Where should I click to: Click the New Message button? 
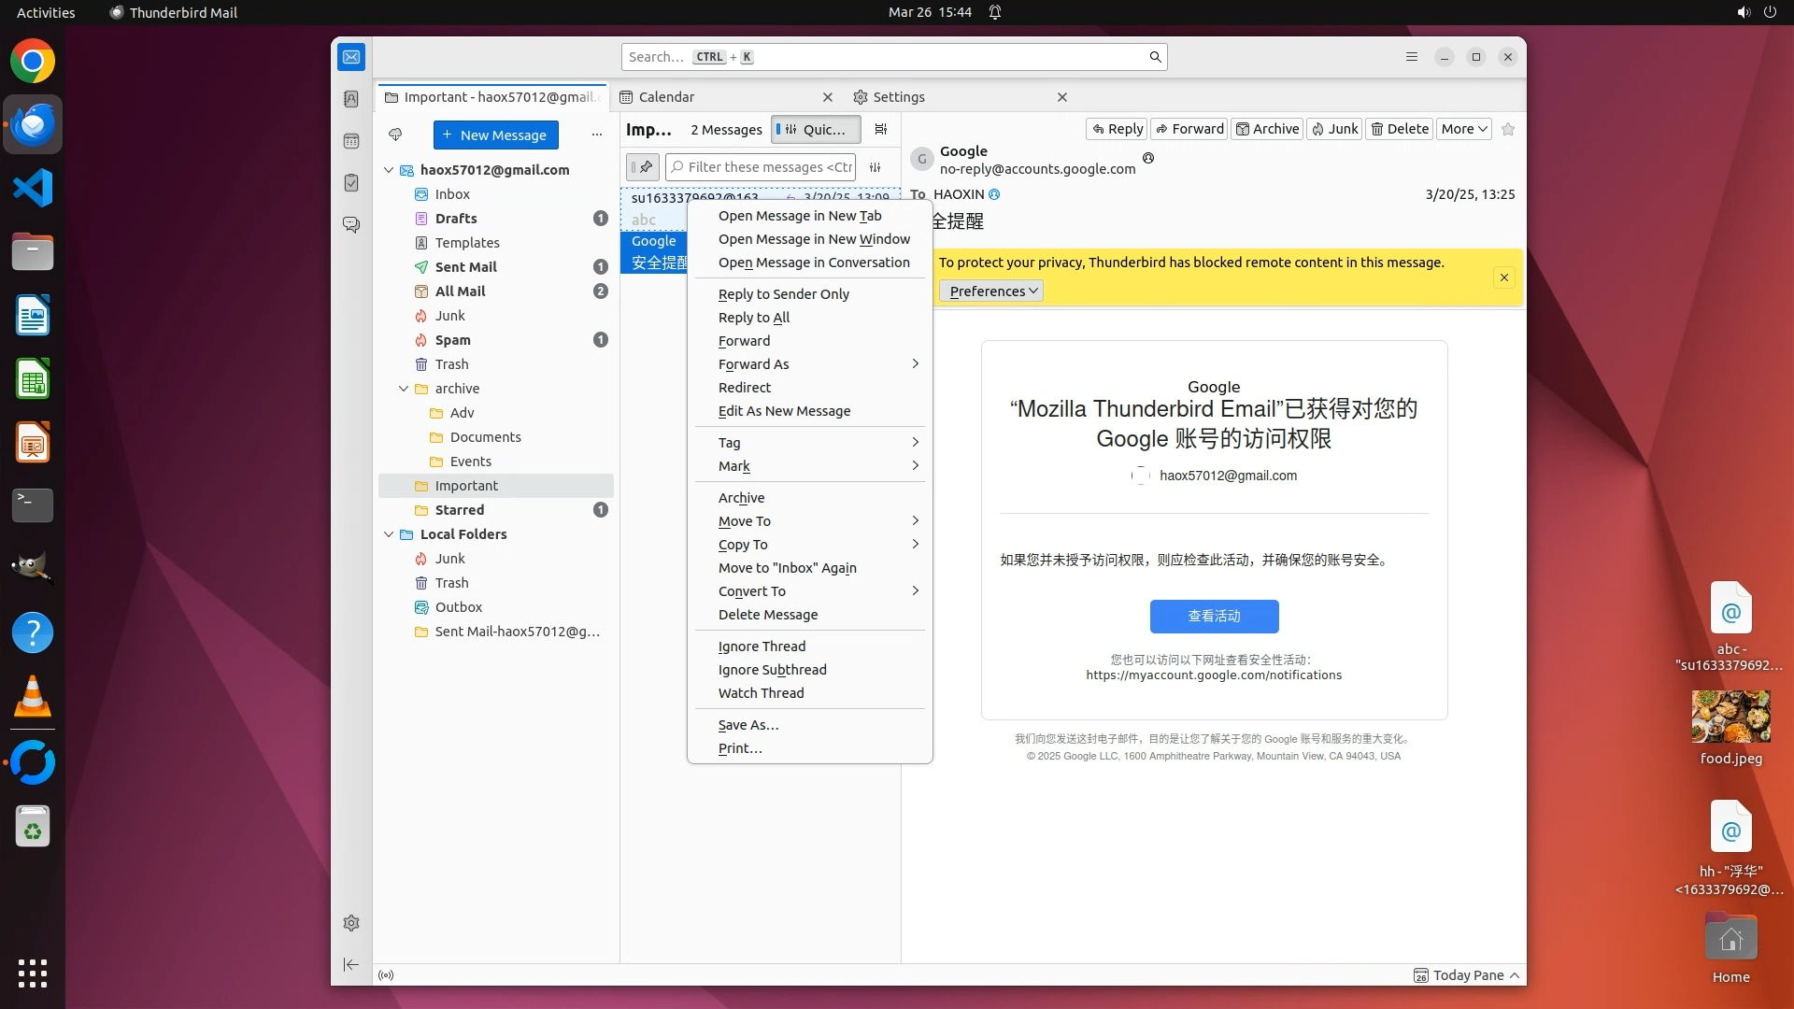point(495,135)
